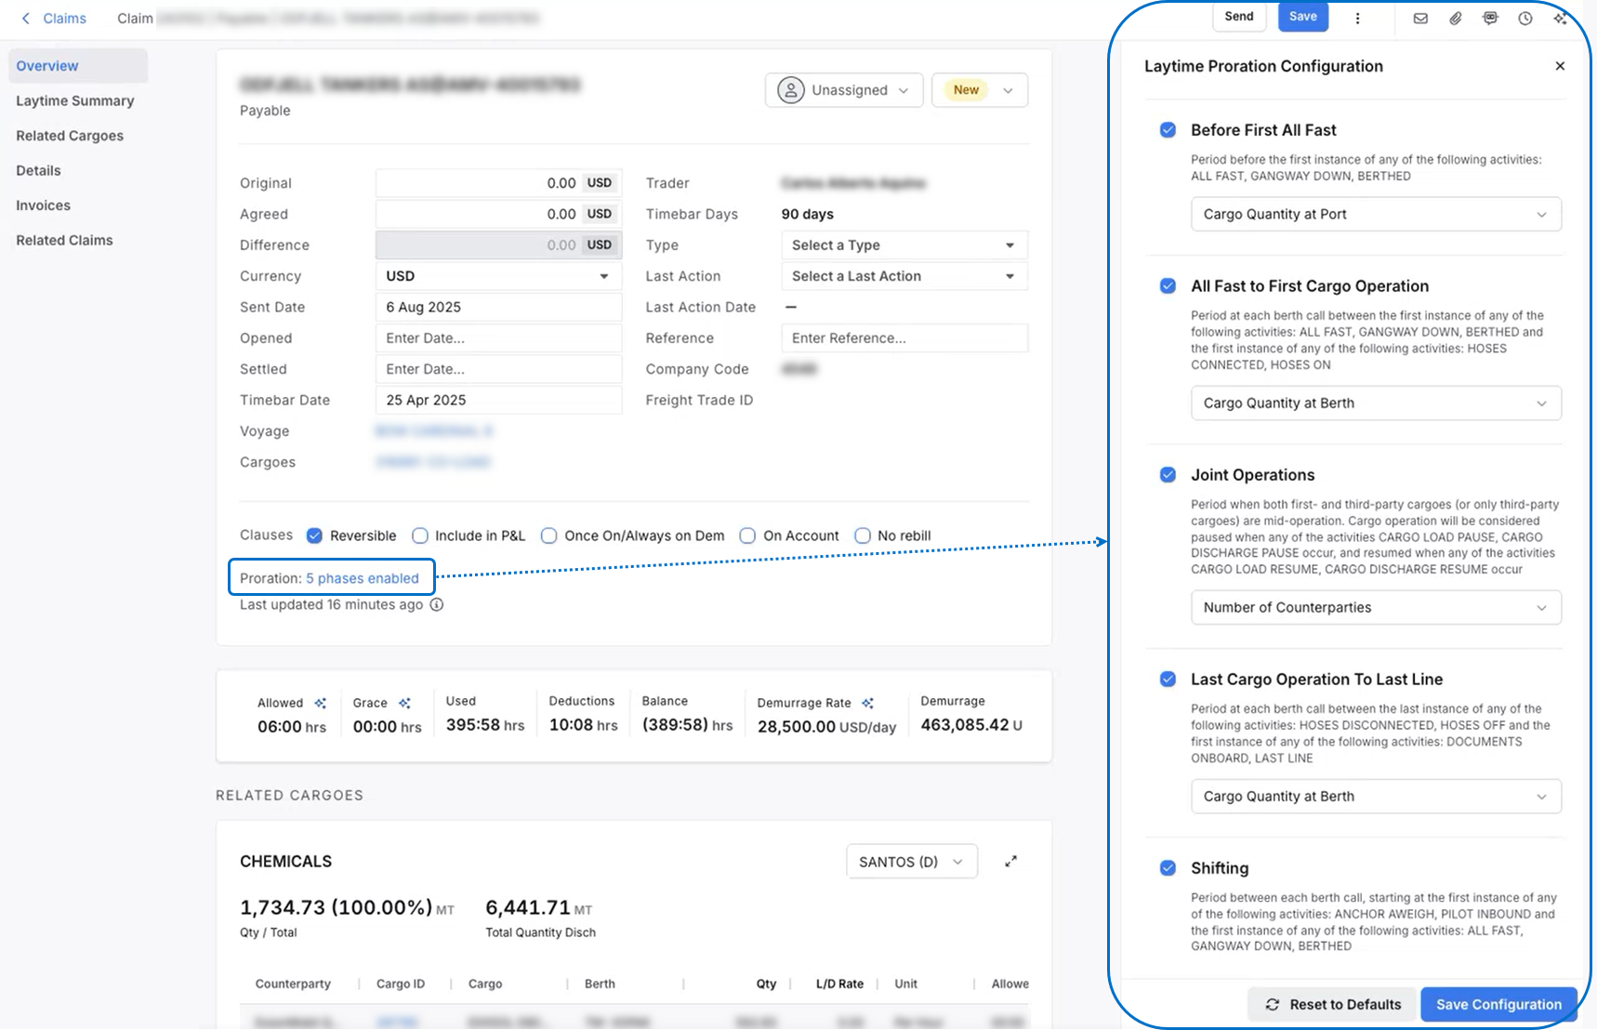The height and width of the screenshot is (1030, 1597).
Task: Expand the Number of Counterparties dropdown
Action: point(1376,607)
